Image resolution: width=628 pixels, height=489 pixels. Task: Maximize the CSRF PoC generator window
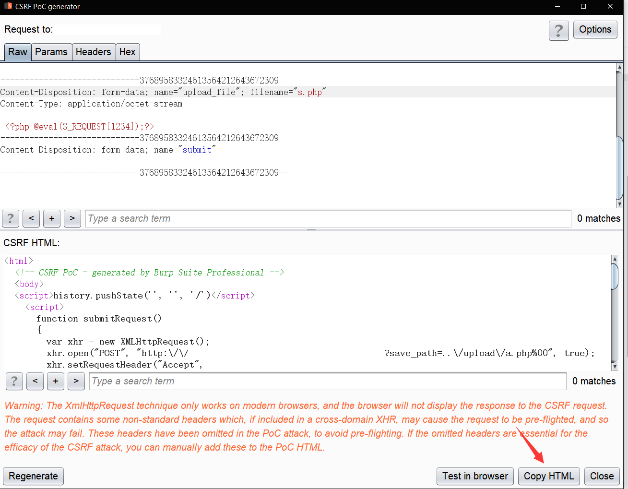583,7
